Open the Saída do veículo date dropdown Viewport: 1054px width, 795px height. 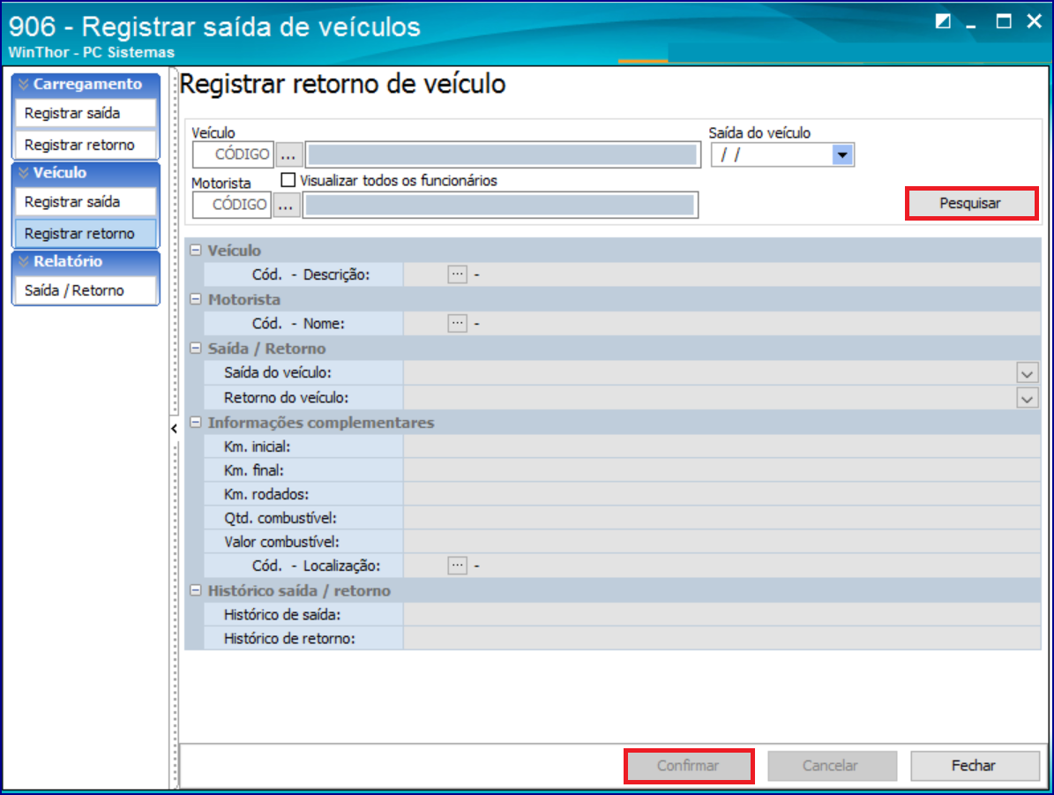(842, 155)
